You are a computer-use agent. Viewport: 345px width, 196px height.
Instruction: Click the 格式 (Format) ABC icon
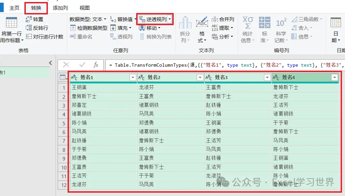[202, 22]
